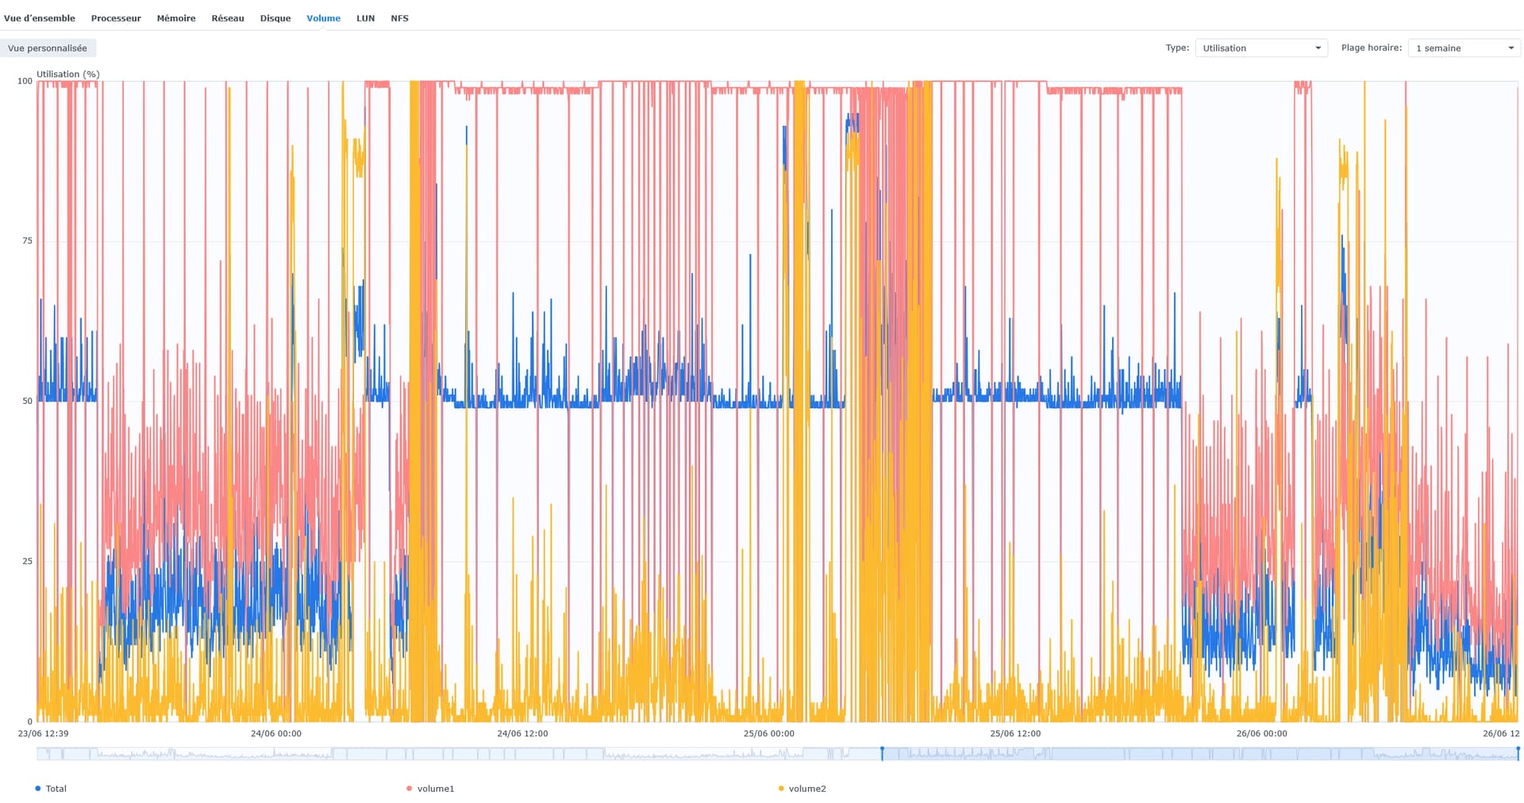The height and width of the screenshot is (803, 1524).
Task: Open the NFS tab
Action: [x=399, y=18]
